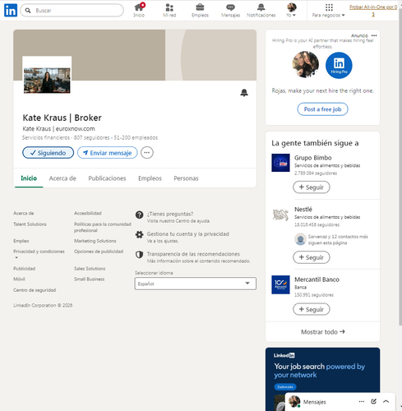Switch to the Empleos page tab

point(150,178)
